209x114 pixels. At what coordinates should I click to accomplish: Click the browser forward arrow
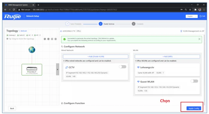pos(10,10)
